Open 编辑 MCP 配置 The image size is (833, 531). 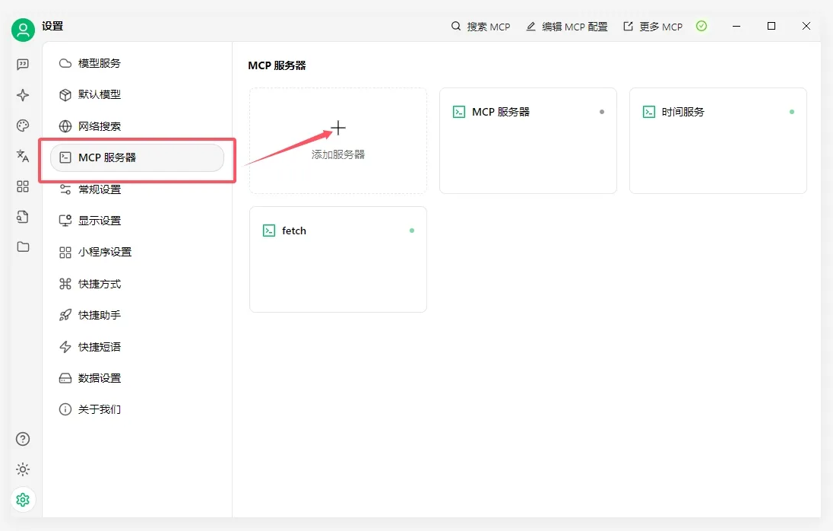(x=566, y=27)
